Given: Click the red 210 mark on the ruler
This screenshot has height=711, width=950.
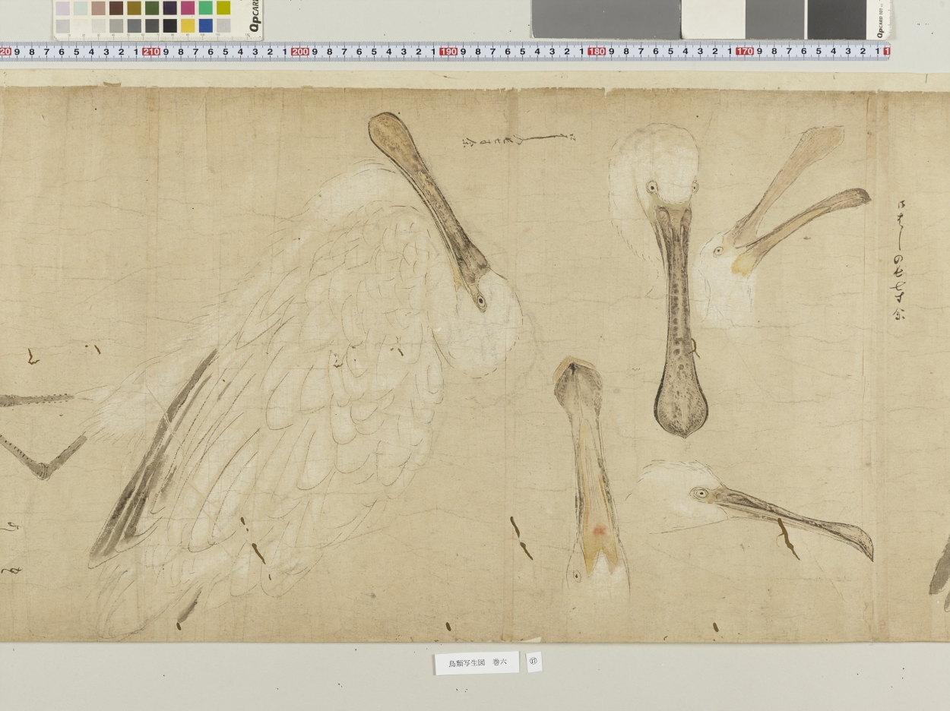Looking at the screenshot, I should (x=150, y=52).
